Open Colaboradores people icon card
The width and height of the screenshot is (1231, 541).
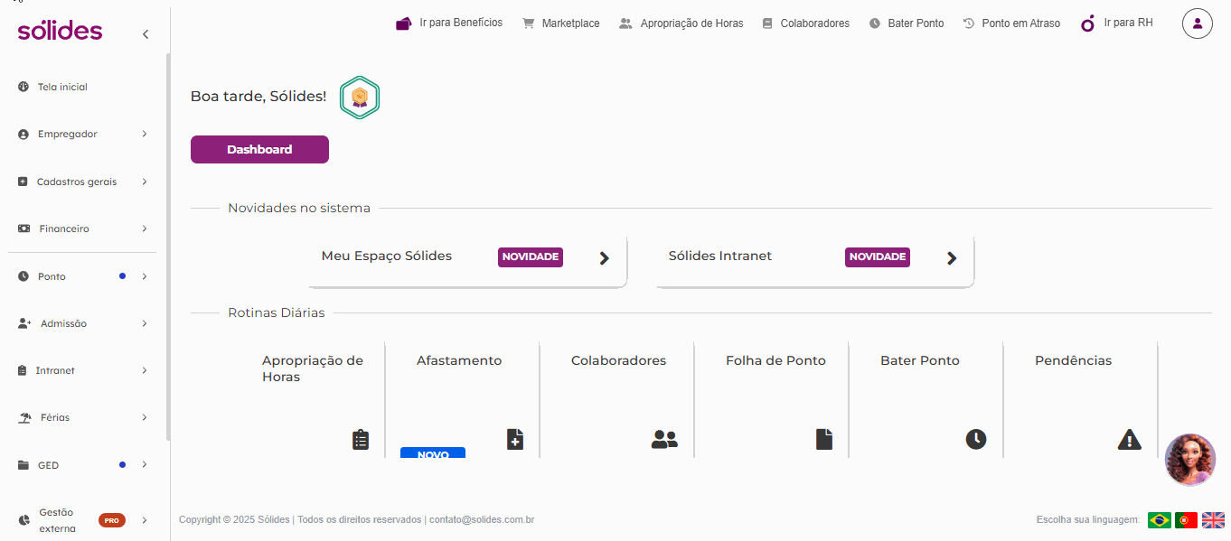[616, 399]
